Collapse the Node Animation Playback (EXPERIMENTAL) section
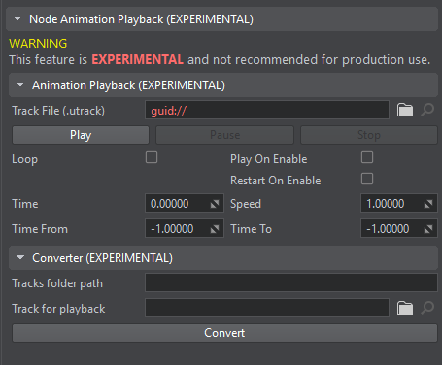Viewport: 442px width, 365px height. click(x=17, y=19)
